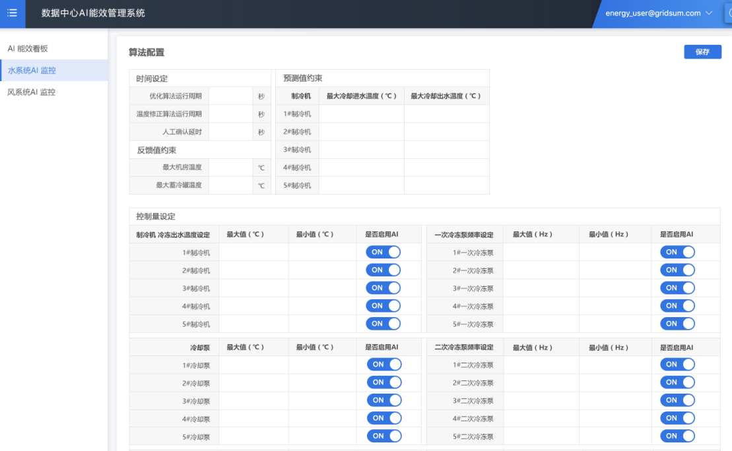Click the hamburger menu icon

tap(12, 13)
